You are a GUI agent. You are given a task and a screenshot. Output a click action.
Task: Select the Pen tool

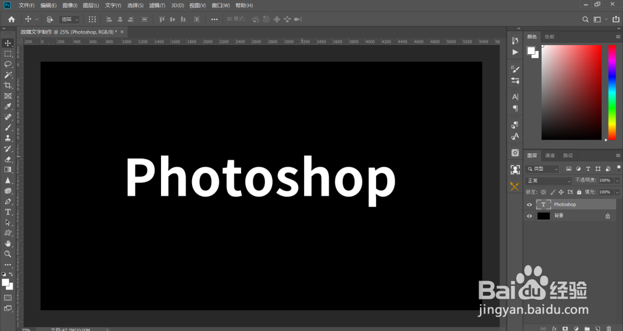pos(7,201)
